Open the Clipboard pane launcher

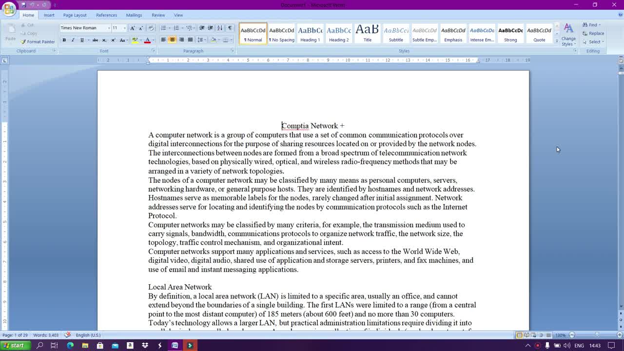(x=54, y=51)
